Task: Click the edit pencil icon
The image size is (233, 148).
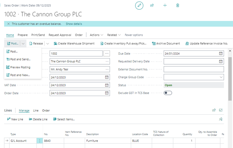Action: click(x=139, y=5)
